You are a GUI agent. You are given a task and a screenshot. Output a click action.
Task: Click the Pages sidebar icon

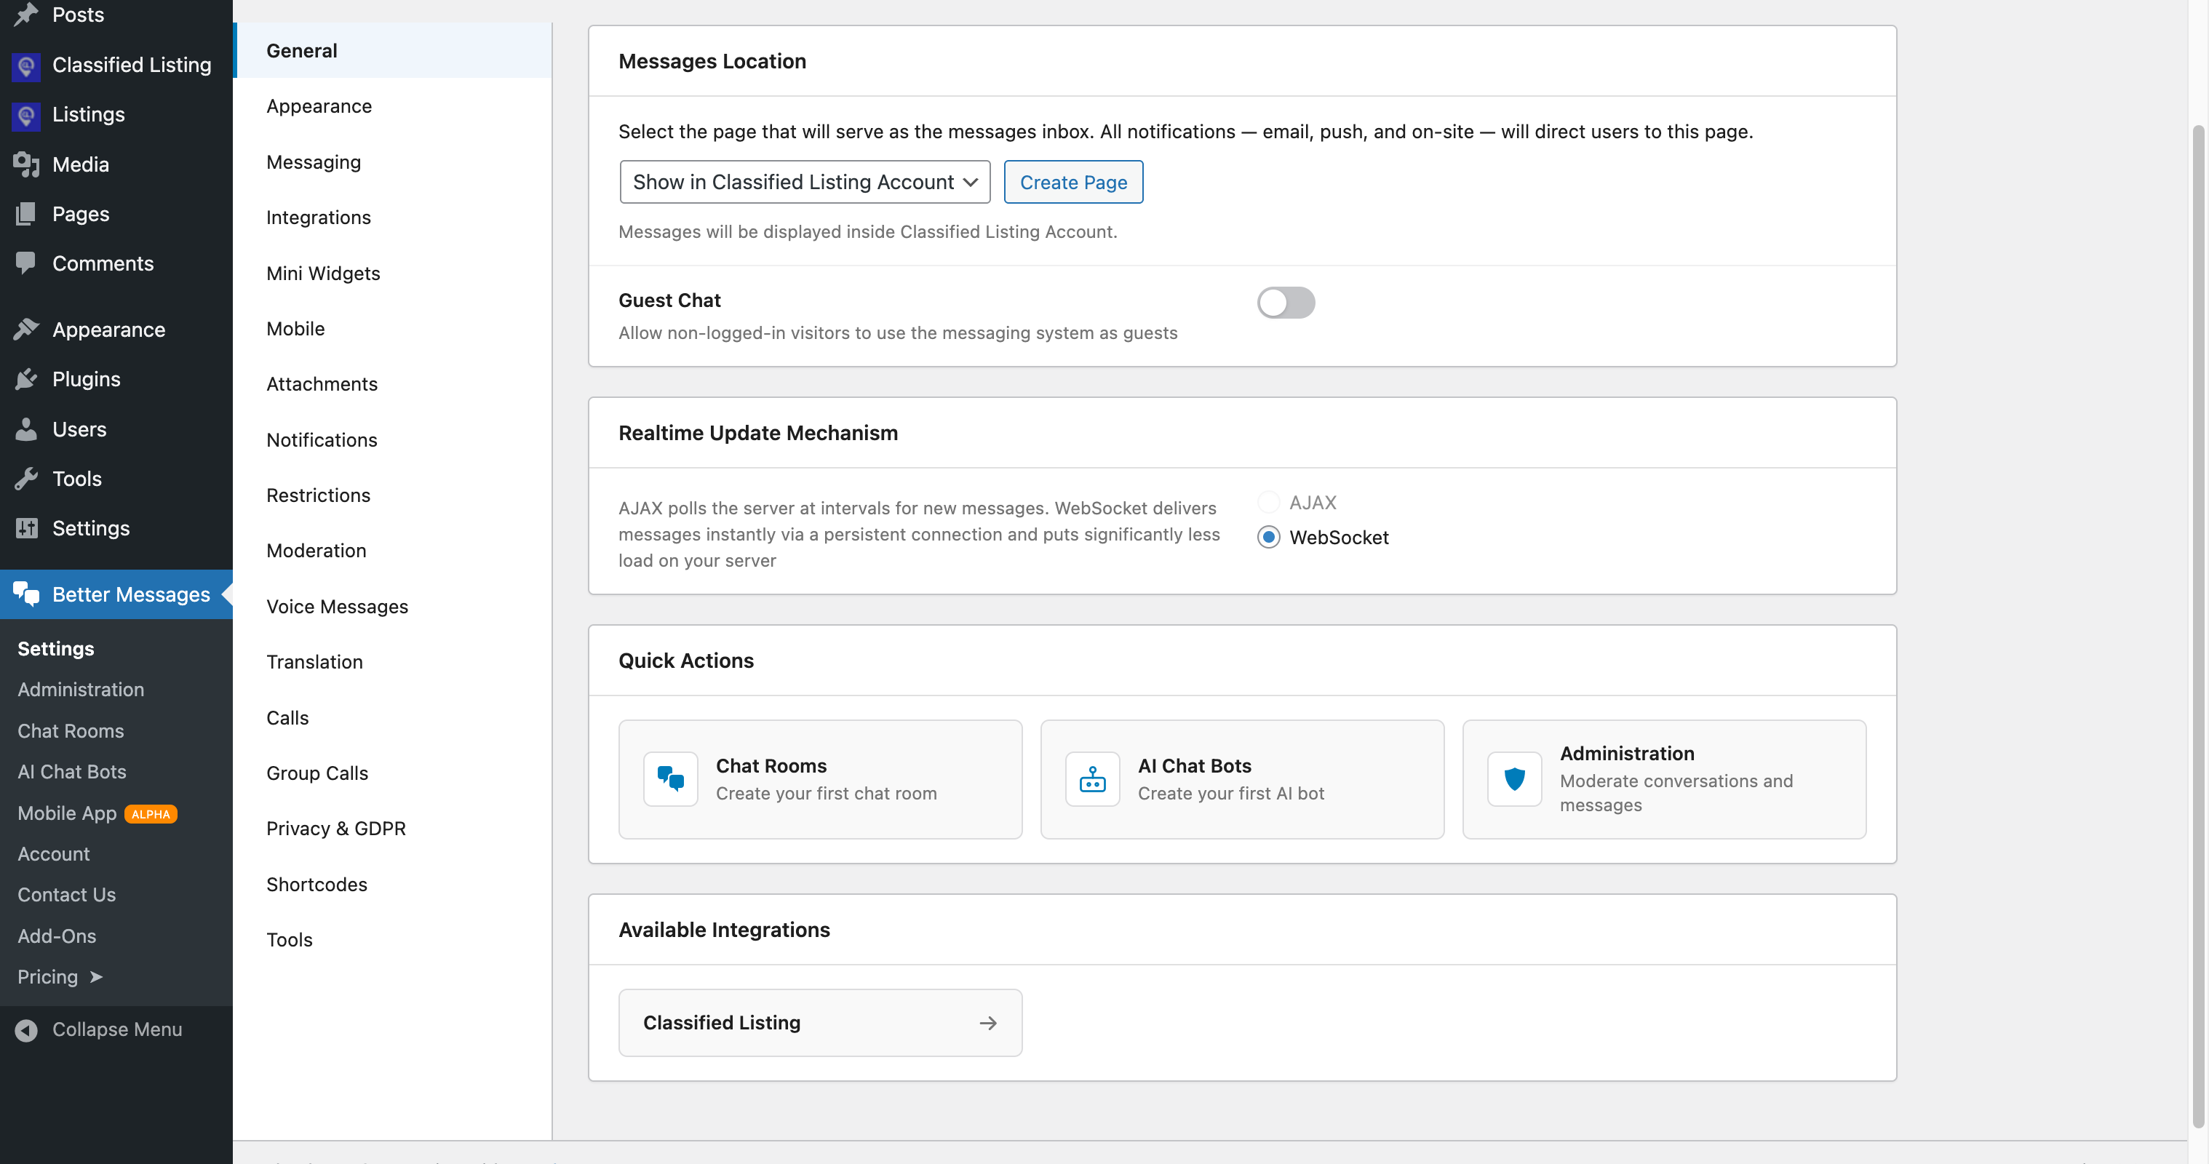(x=27, y=215)
